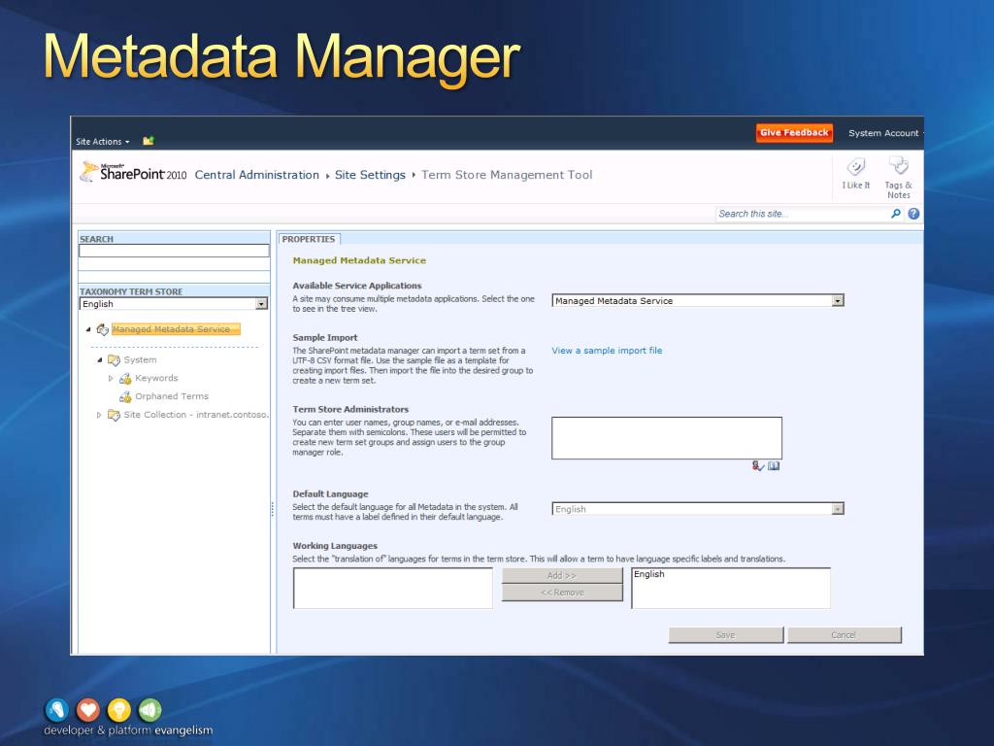Viewport: 994px width, 746px height.
Task: Go to Central Administration breadcrumb
Action: [256, 175]
